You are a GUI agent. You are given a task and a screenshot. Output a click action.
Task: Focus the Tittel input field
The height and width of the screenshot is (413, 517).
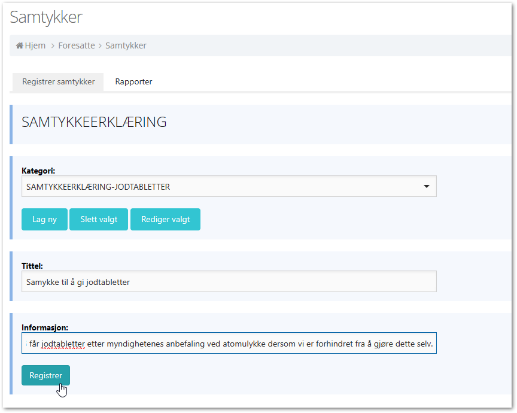pos(229,281)
